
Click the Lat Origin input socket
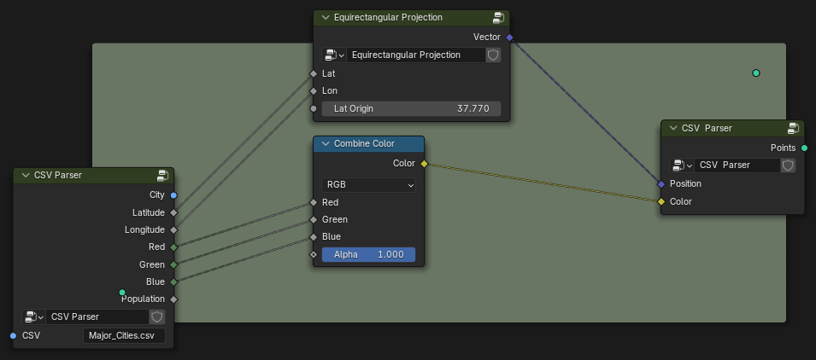click(313, 108)
